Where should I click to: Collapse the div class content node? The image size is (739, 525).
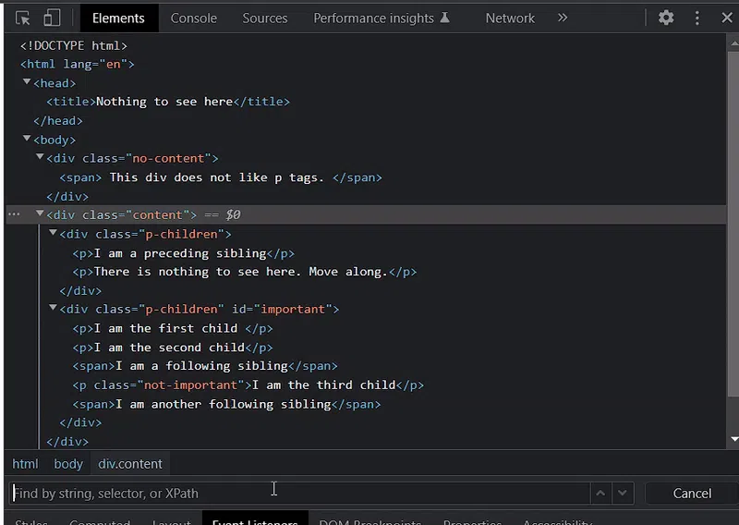point(40,214)
